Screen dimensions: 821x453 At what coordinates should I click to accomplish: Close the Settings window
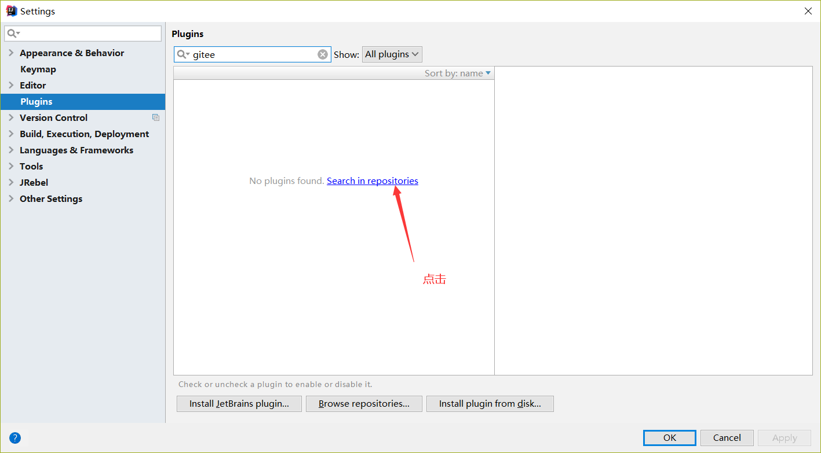pyautogui.click(x=808, y=11)
